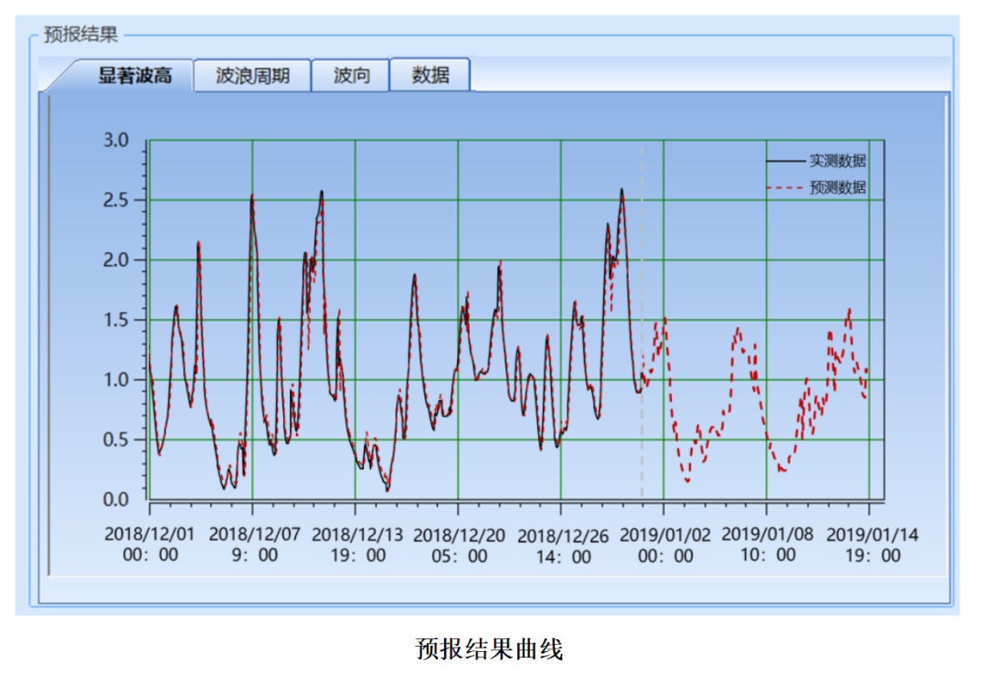
Task: Click the 2018/12/01 00:00 x-axis label
Action: (x=149, y=544)
